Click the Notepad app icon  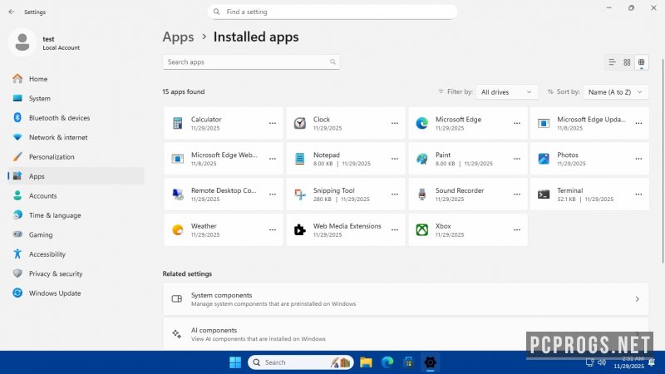tap(300, 159)
